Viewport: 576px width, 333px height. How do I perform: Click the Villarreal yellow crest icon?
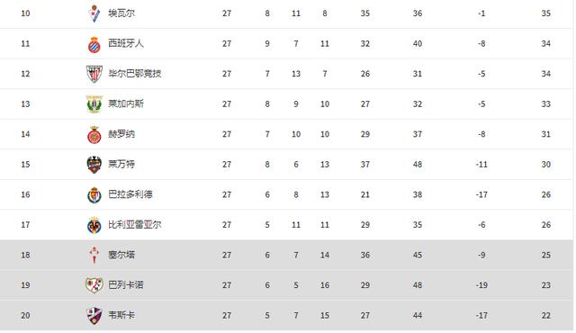(94, 225)
